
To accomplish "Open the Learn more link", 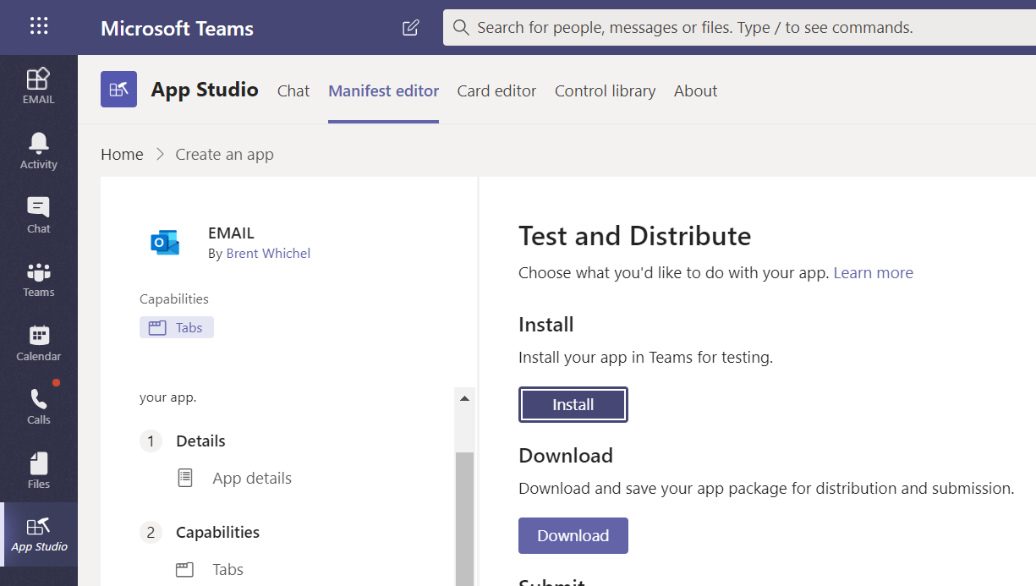I will (873, 272).
